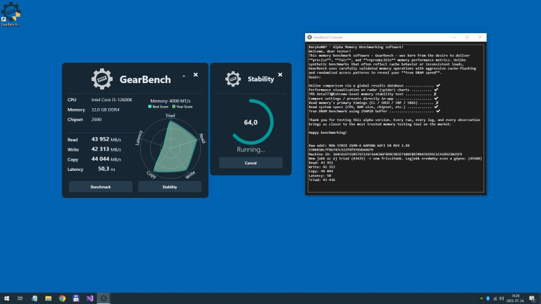Screen dimensions: 541x304
Task: Click the 'Running...' status text
Action: 251,149
